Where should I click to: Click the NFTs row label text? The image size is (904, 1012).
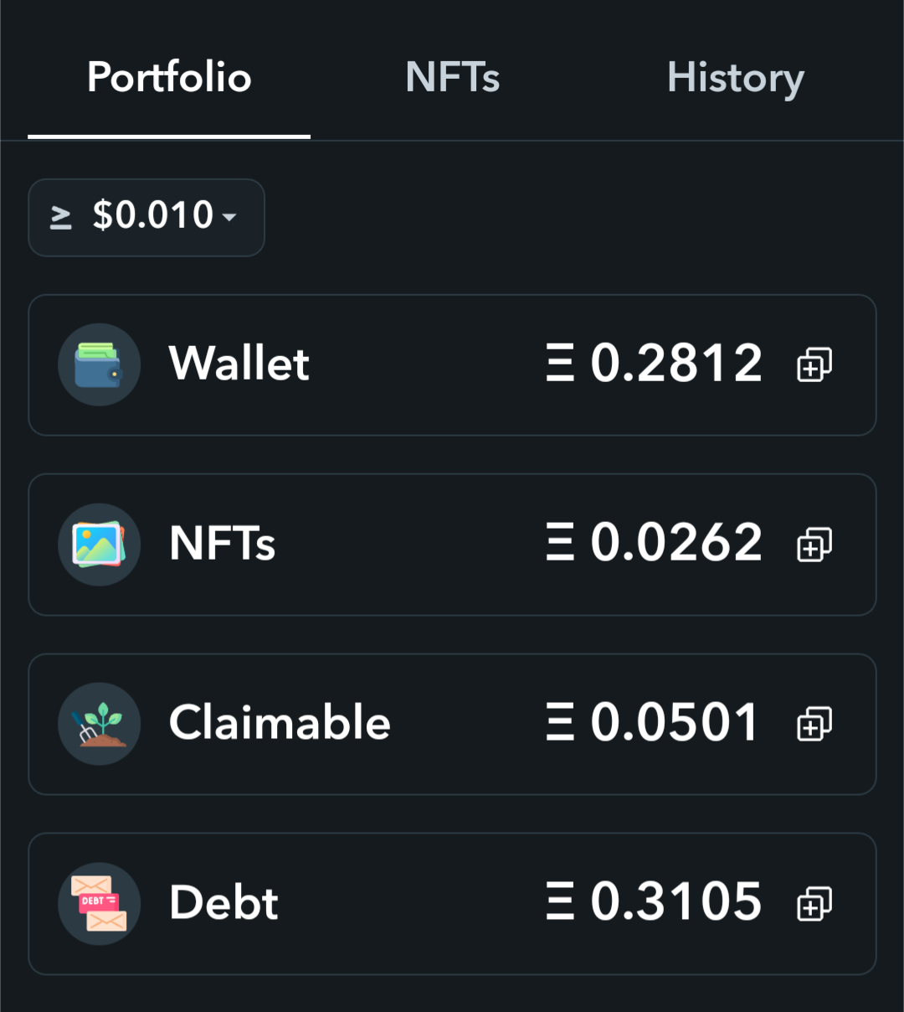click(223, 543)
